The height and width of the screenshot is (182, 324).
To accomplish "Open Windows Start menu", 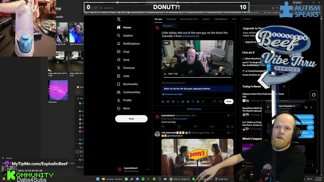I will 98,179.
